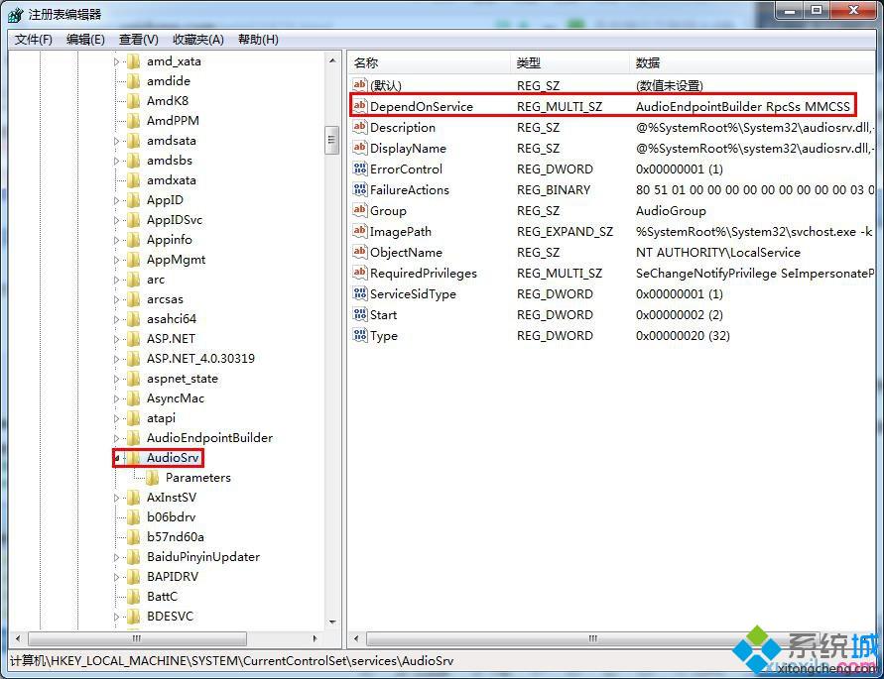This screenshot has height=679, width=884.
Task: Expand the AudioEndpointBuilder key
Action: (x=117, y=438)
